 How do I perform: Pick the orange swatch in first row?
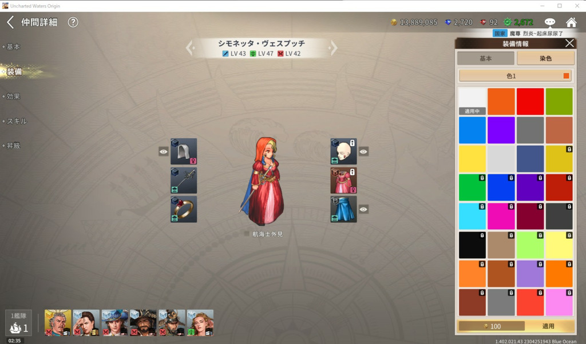[x=501, y=101]
